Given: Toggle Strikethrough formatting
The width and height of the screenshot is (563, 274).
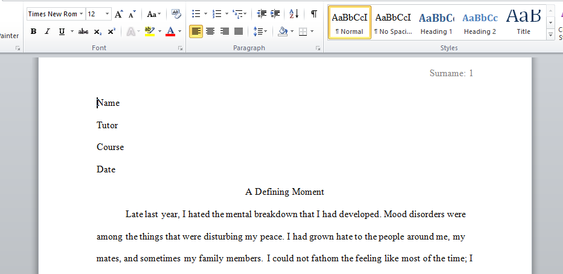Looking at the screenshot, I should (x=83, y=31).
